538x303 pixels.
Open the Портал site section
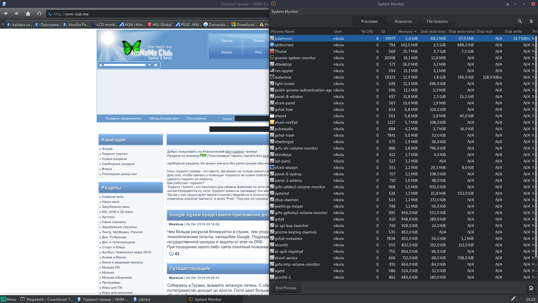pos(227,41)
